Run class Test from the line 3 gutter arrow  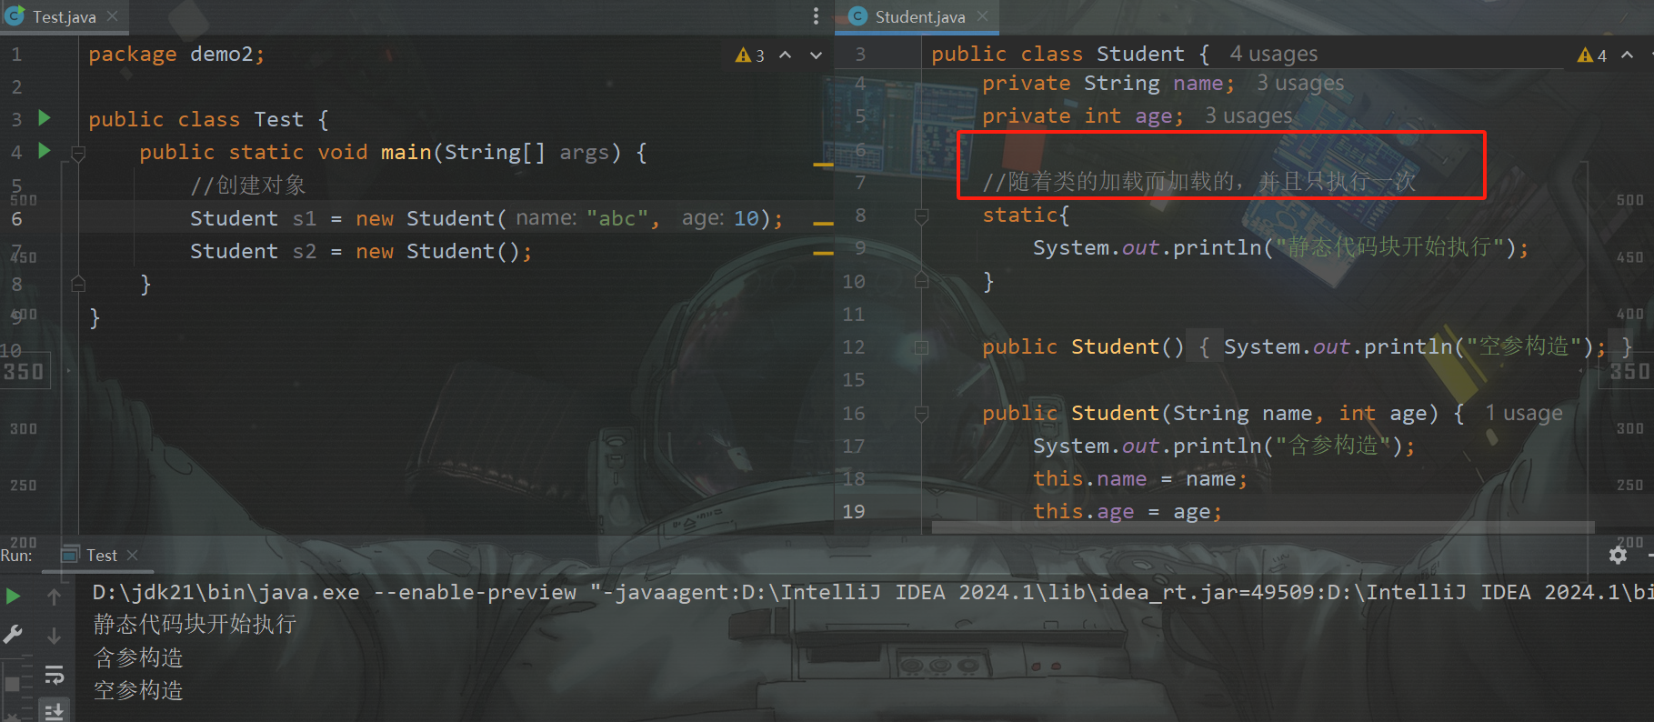44,118
